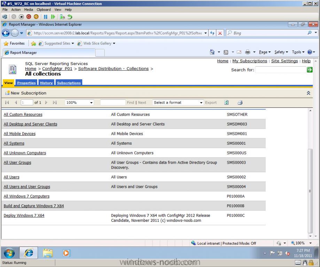Open Windows Media Player from taskbar
This screenshot has width=320, height=267.
point(66,253)
